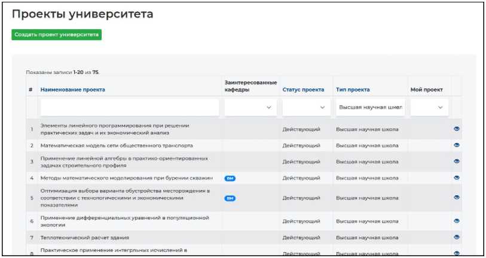
Task: View Применение дифференциальных уравнений project eye icon
Action: pyautogui.click(x=456, y=221)
